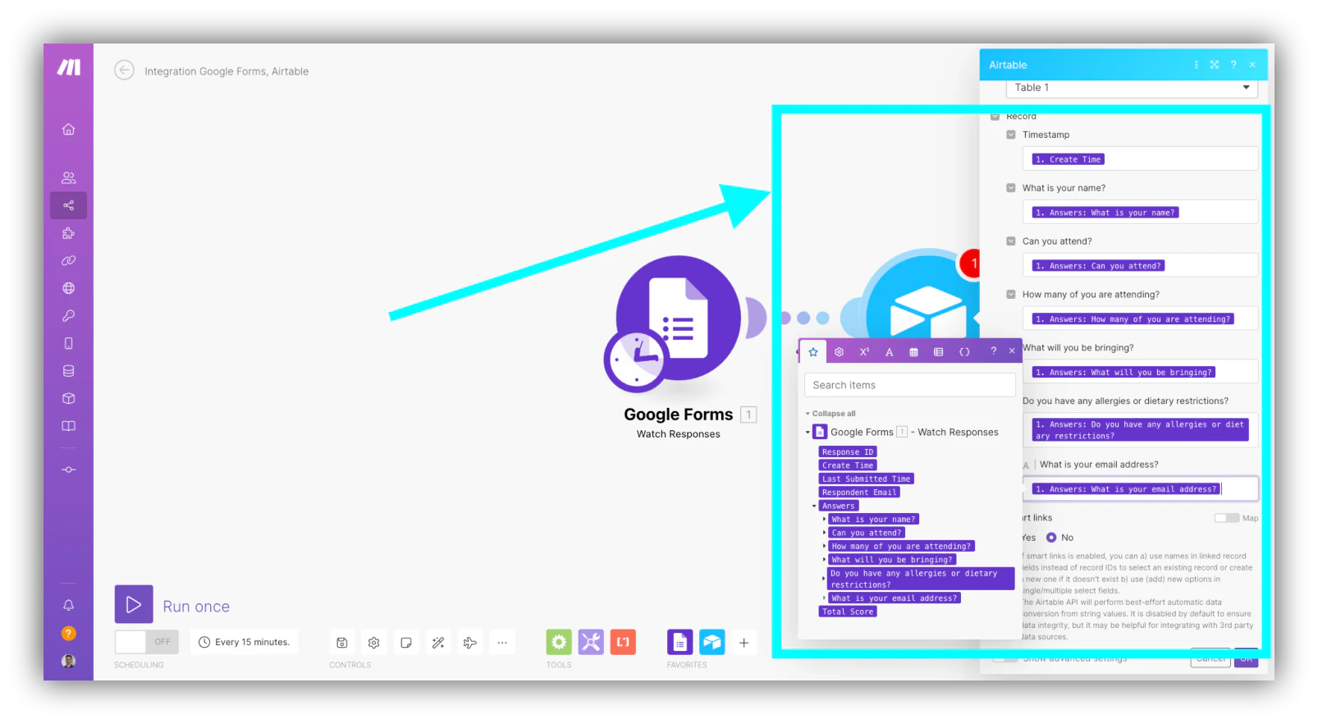Image resolution: width=1318 pixels, height=724 pixels.
Task: Switch to the general functions gear tab
Action: (839, 352)
